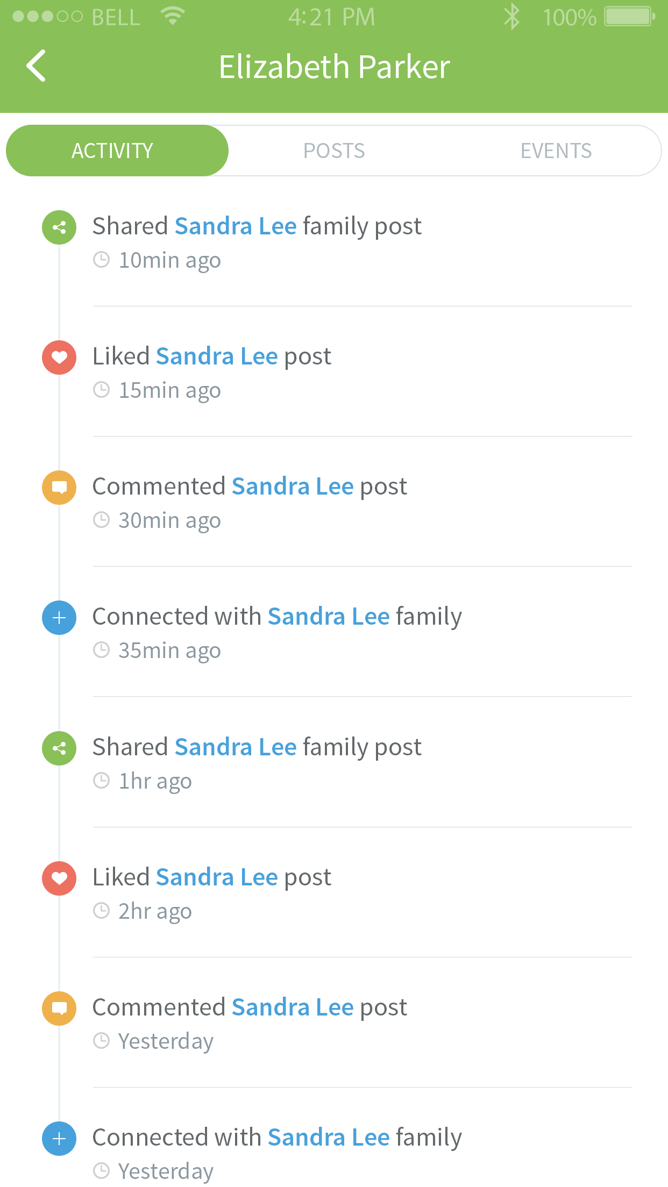The height and width of the screenshot is (1187, 668).
Task: Tap the green share icon beside 1hr ago
Action: click(x=59, y=748)
